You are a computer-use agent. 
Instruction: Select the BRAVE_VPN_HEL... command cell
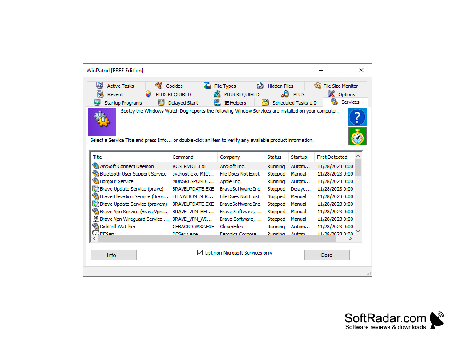[193, 212]
